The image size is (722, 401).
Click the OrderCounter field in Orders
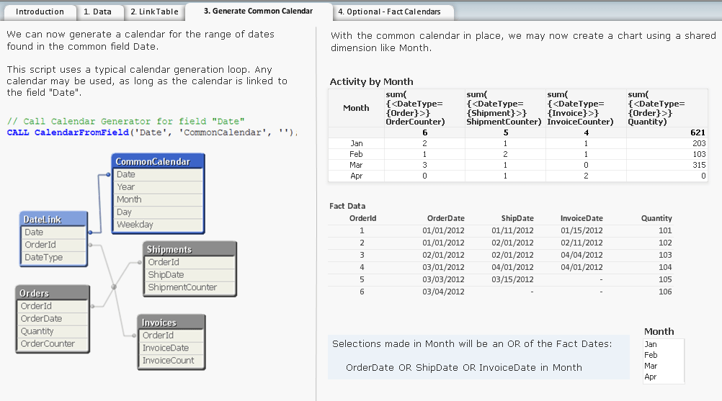(53, 343)
